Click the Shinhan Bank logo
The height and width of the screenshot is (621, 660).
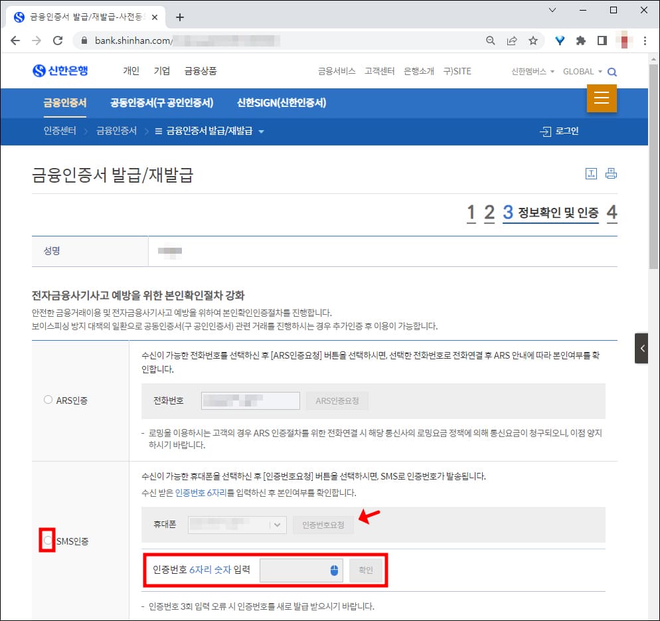(x=60, y=71)
